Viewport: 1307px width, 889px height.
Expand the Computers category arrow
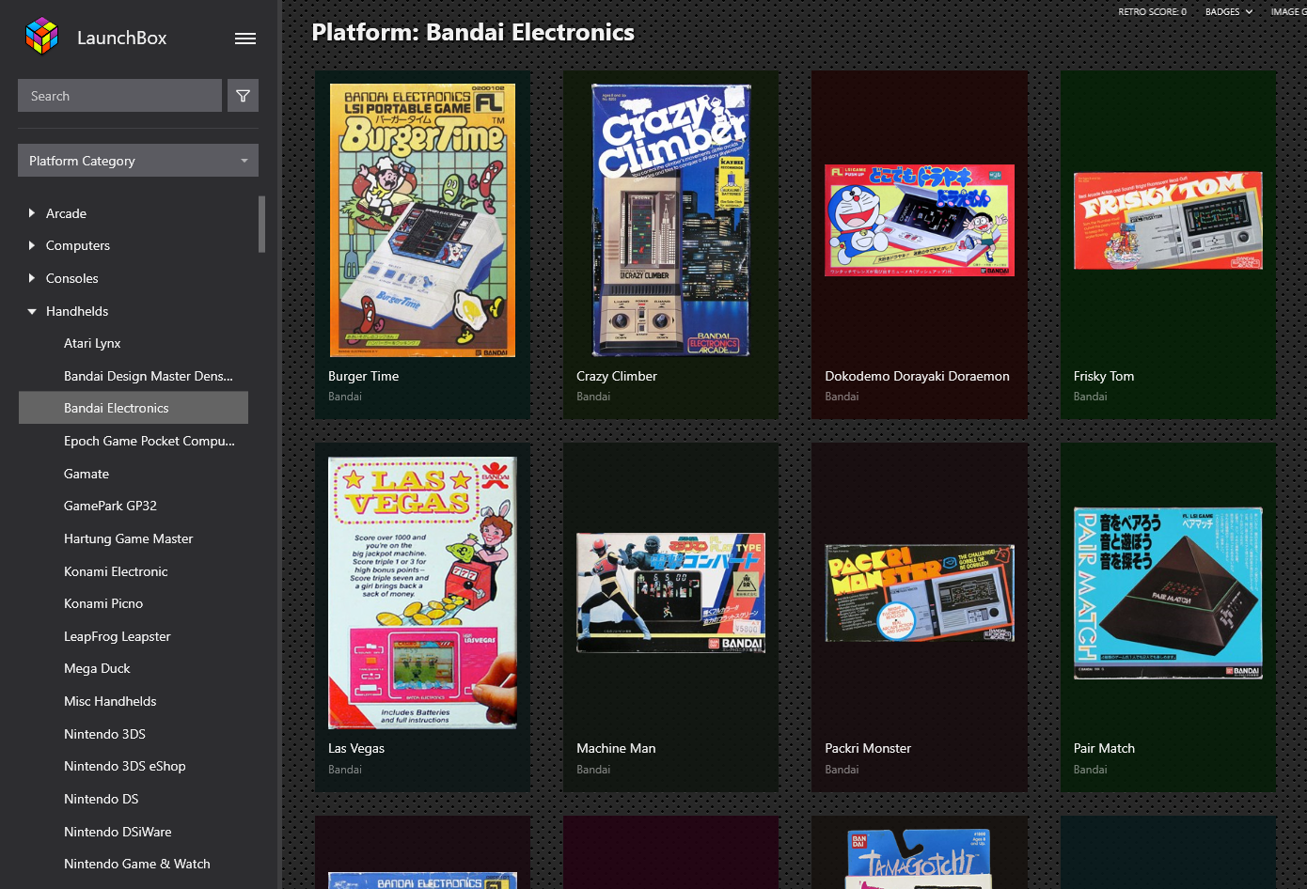click(x=32, y=245)
